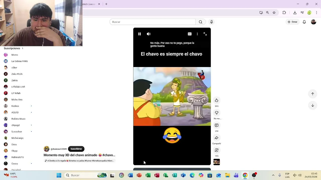The height and width of the screenshot is (180, 321).
Task: Share the Short via Compartir icon
Action: click(x=216, y=138)
